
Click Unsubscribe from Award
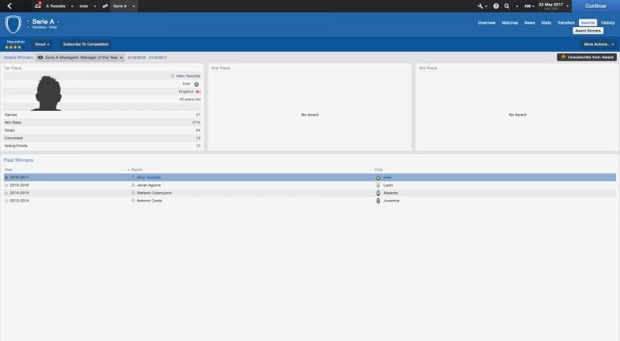click(587, 57)
